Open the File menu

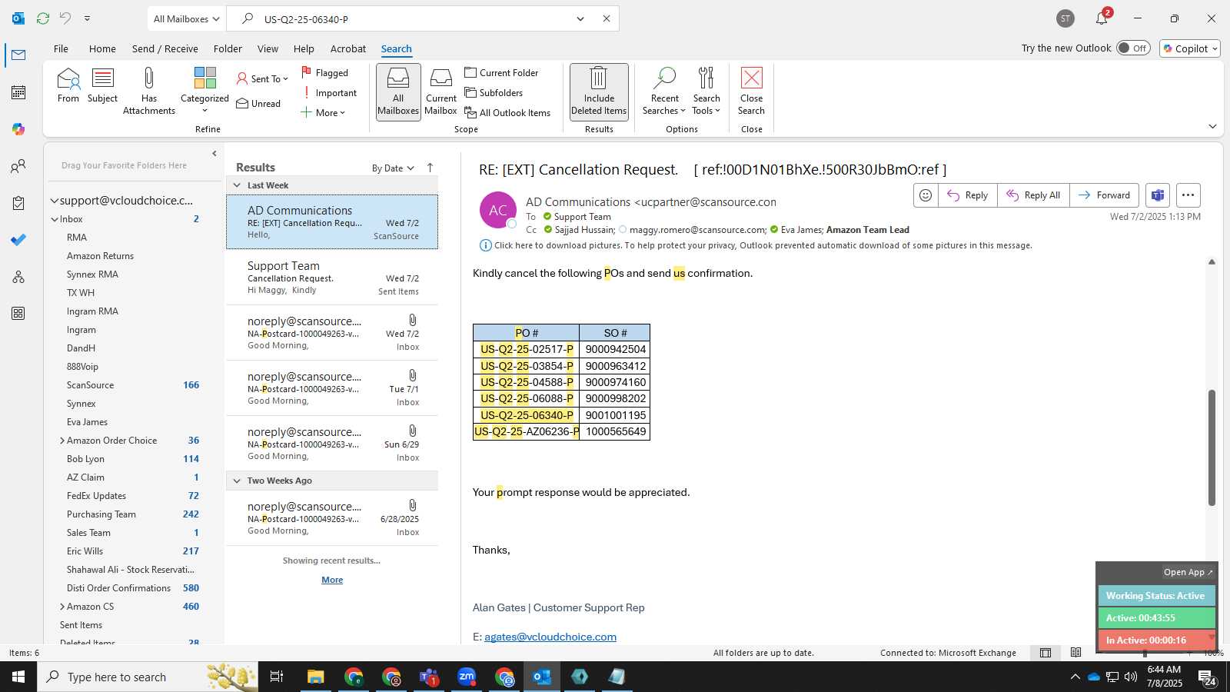click(x=61, y=48)
